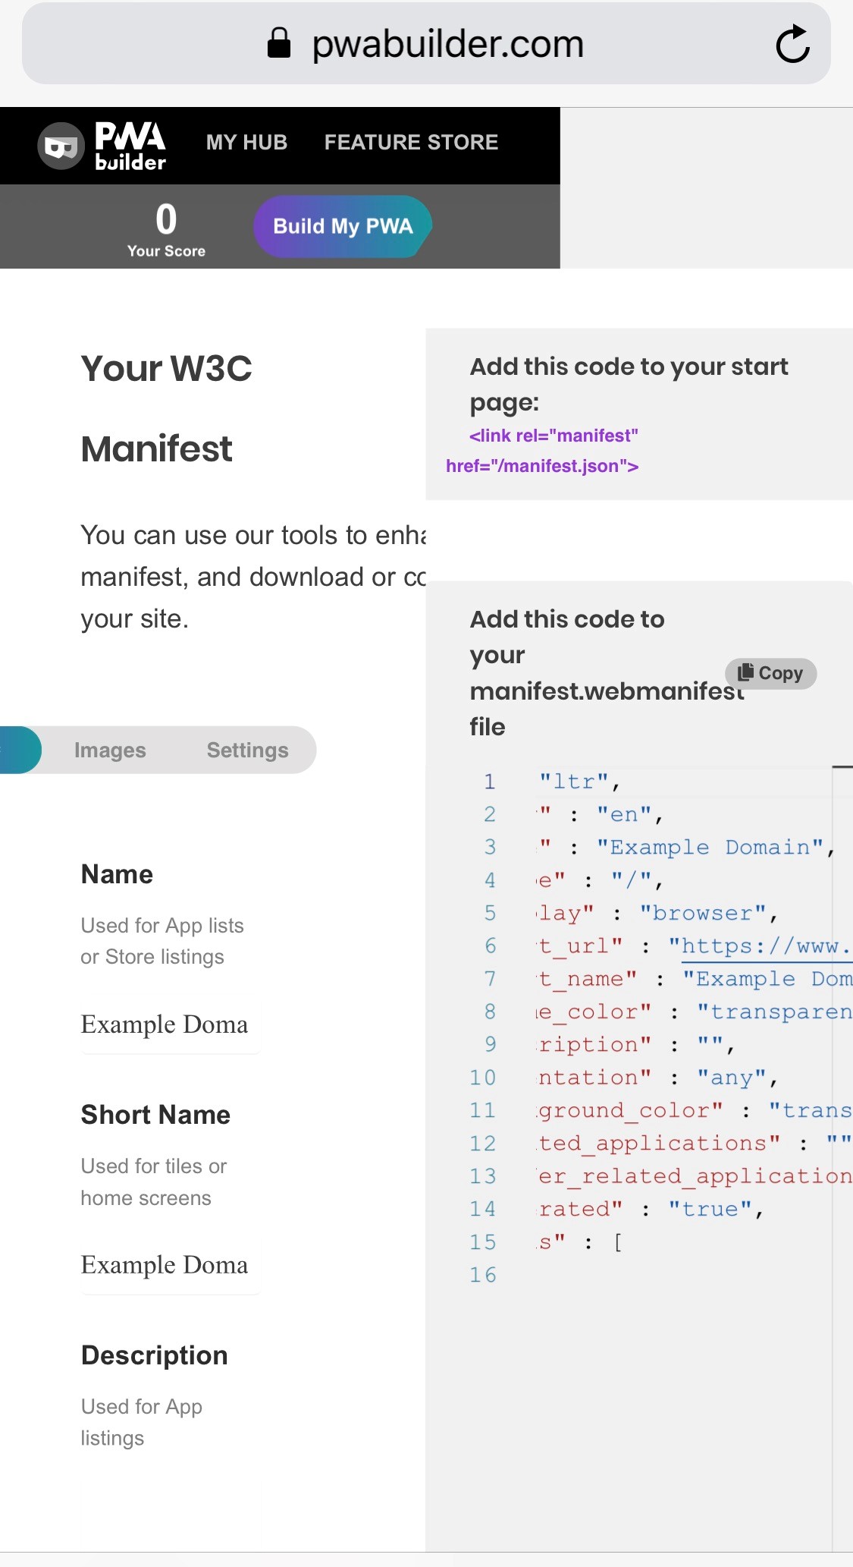
Task: Click the Description field label
Action: 155,1355
